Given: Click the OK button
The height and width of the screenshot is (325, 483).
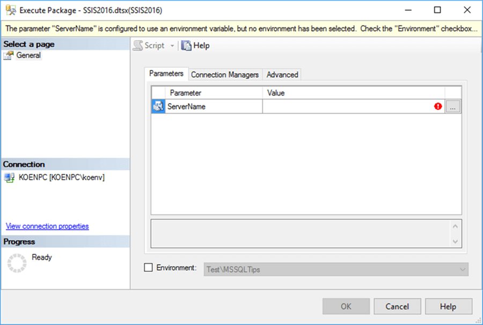Looking at the screenshot, I should (x=346, y=306).
